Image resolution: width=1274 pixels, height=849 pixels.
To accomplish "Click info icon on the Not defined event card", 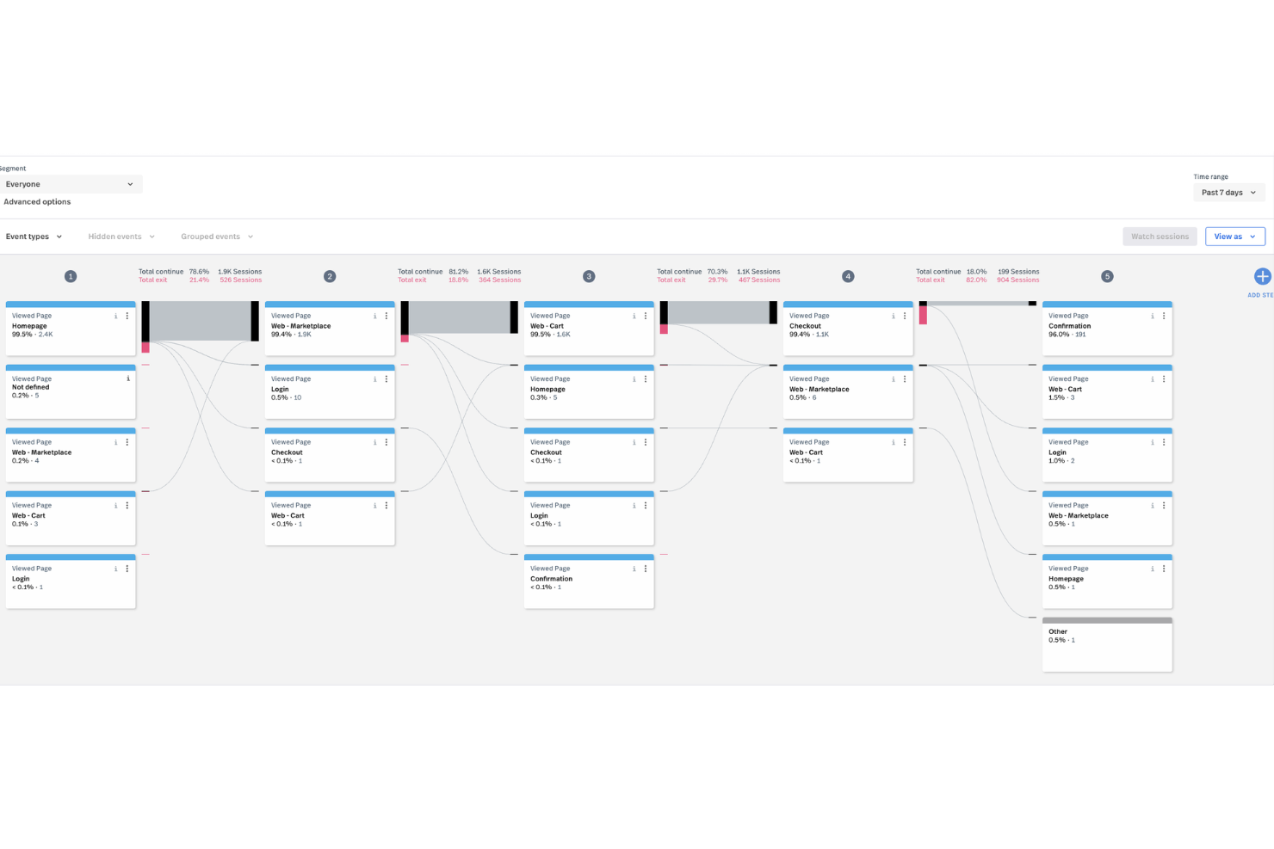I will [x=127, y=378].
